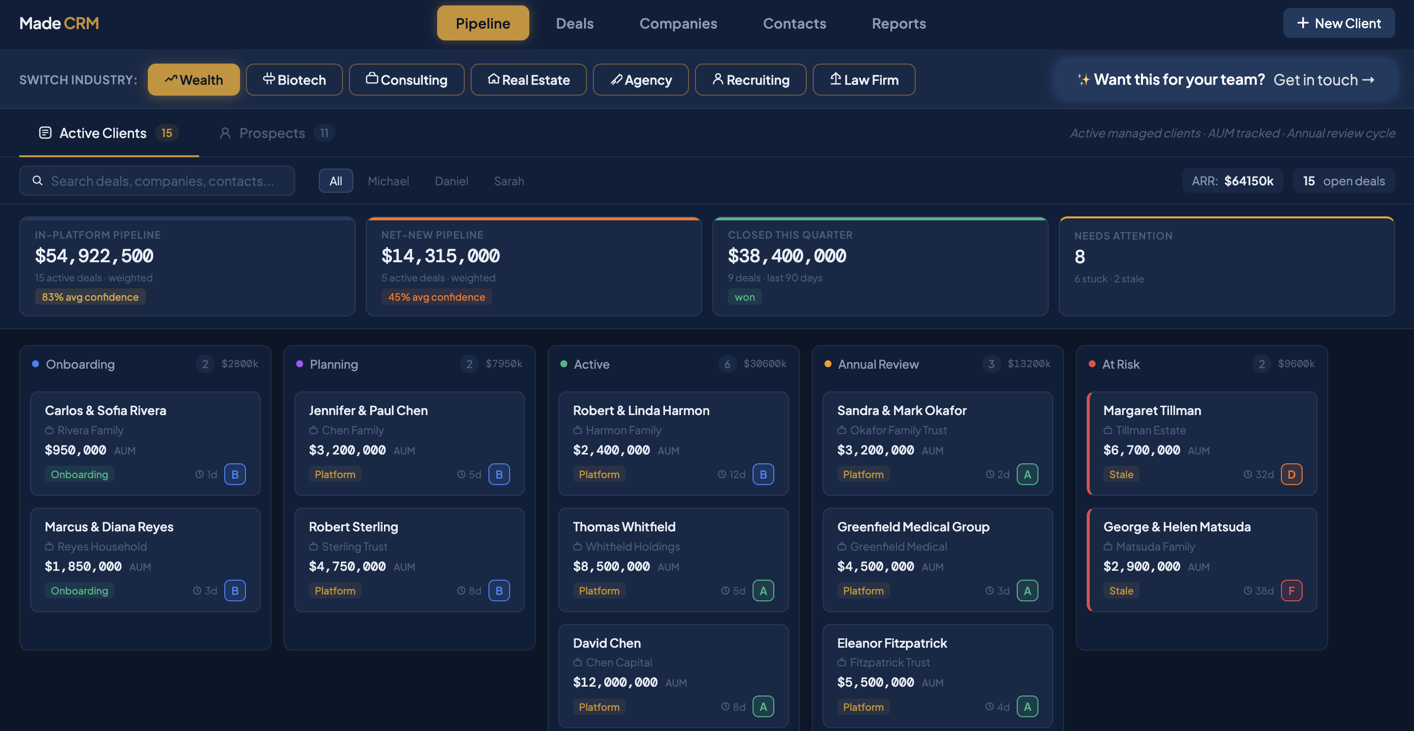Image resolution: width=1414 pixels, height=731 pixels.
Task: Click the 15 open deals indicator
Action: point(1344,180)
